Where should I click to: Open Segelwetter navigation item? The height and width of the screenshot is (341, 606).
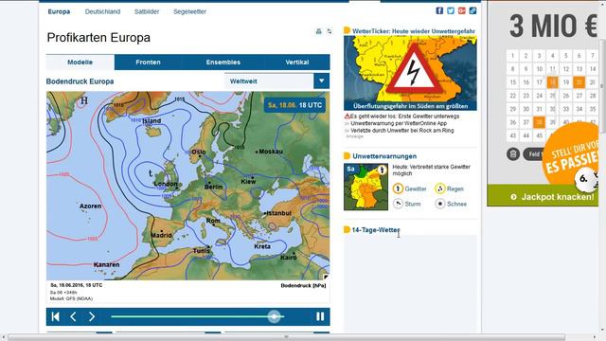tap(189, 11)
